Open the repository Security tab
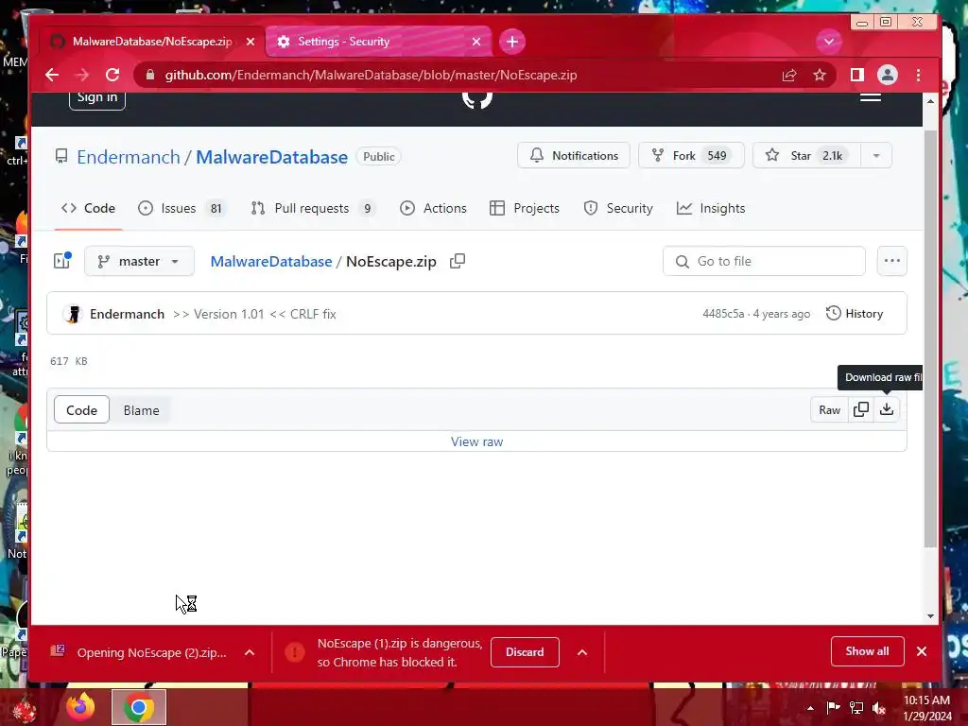 pyautogui.click(x=618, y=208)
